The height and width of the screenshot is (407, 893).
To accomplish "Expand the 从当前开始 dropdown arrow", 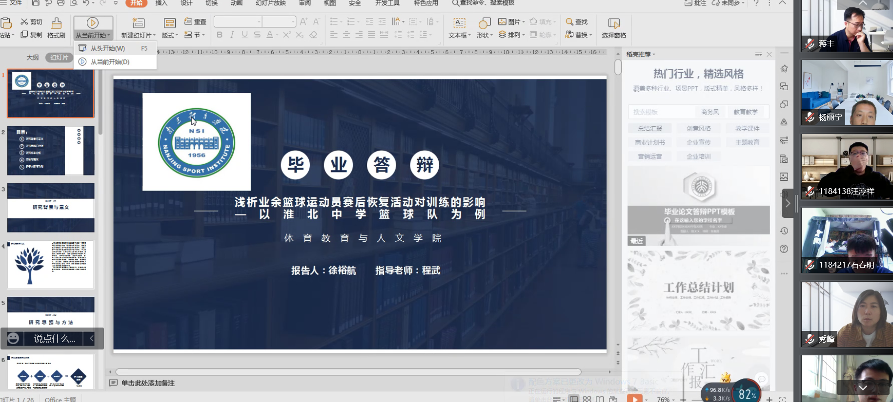I will pos(110,36).
